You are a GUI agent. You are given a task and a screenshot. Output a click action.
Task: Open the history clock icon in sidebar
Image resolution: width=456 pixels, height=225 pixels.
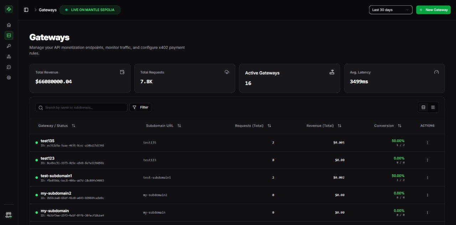pyautogui.click(x=9, y=67)
